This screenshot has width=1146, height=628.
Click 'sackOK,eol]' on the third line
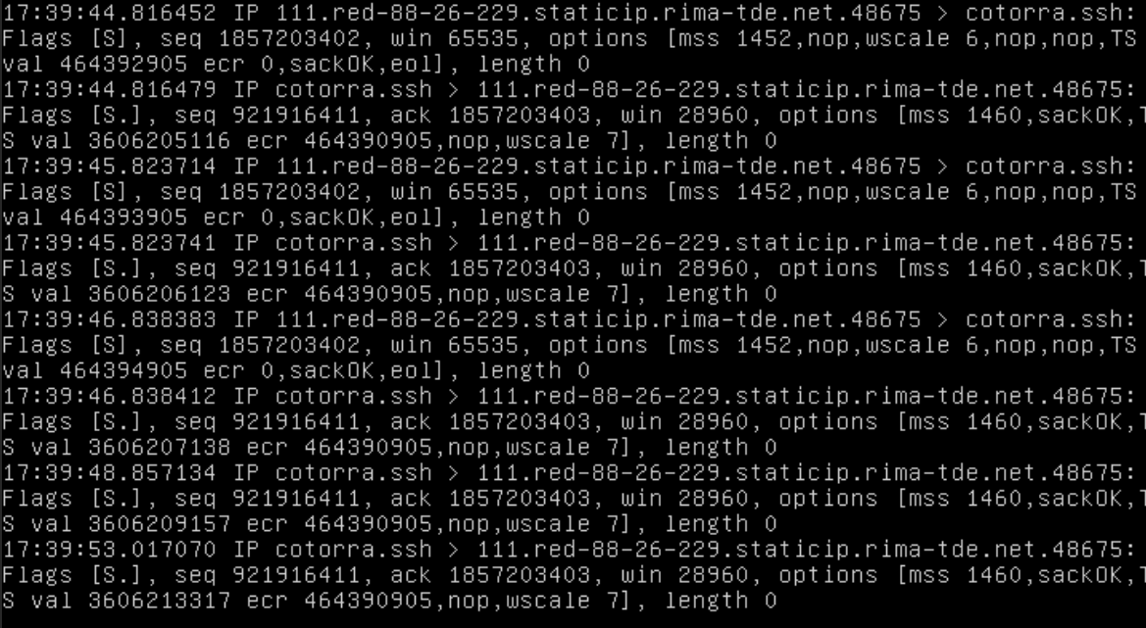(369, 64)
